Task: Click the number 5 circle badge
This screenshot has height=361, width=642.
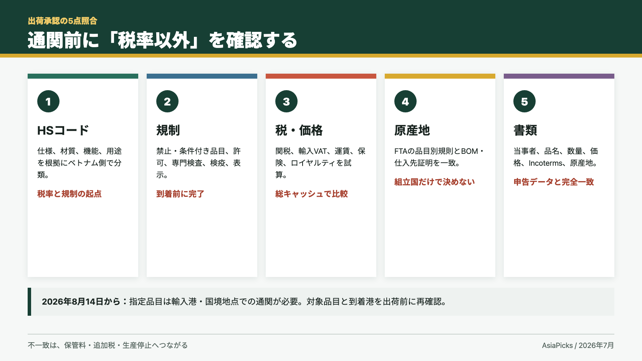Action: (525, 101)
